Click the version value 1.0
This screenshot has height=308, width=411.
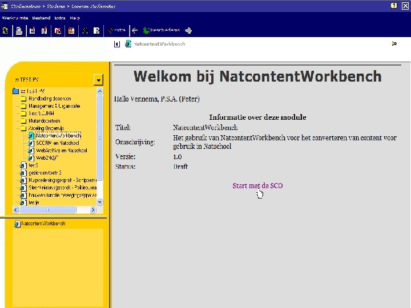178,157
